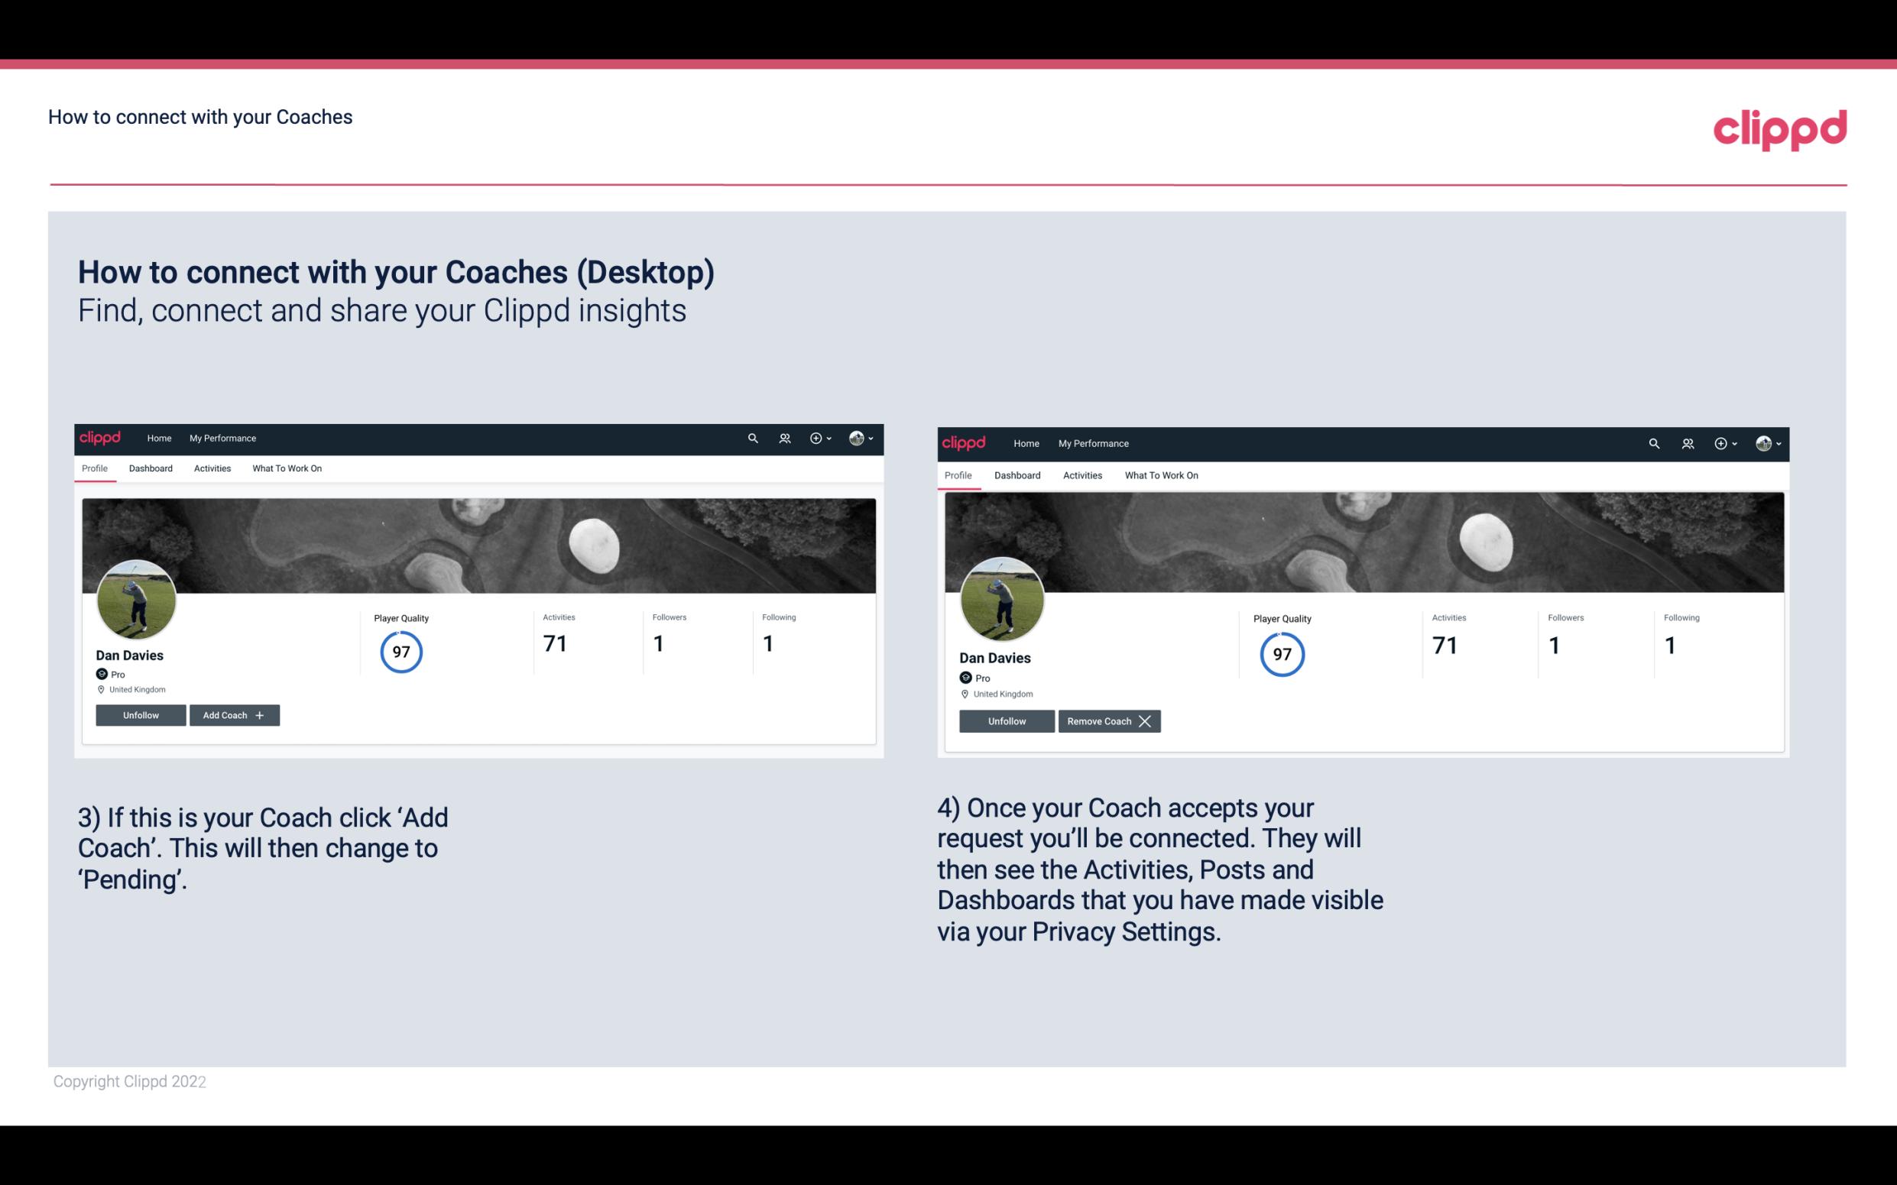Expand My Performance dropdown in navbar
1897x1185 pixels.
pyautogui.click(x=222, y=439)
